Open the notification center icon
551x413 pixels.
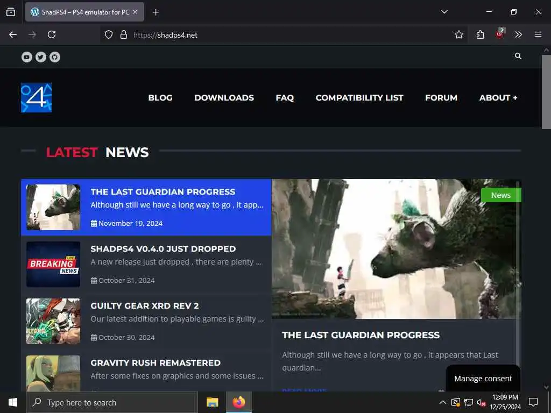click(533, 402)
